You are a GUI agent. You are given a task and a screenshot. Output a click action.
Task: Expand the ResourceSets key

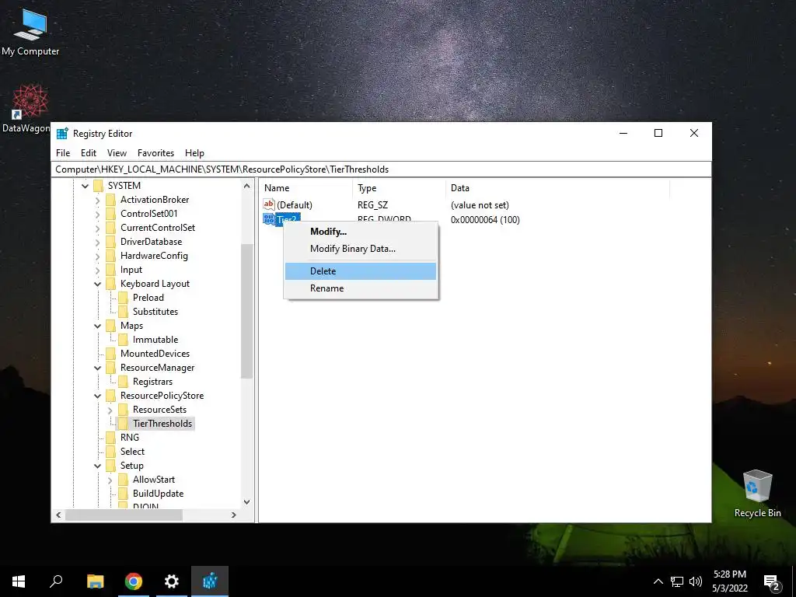click(x=110, y=410)
